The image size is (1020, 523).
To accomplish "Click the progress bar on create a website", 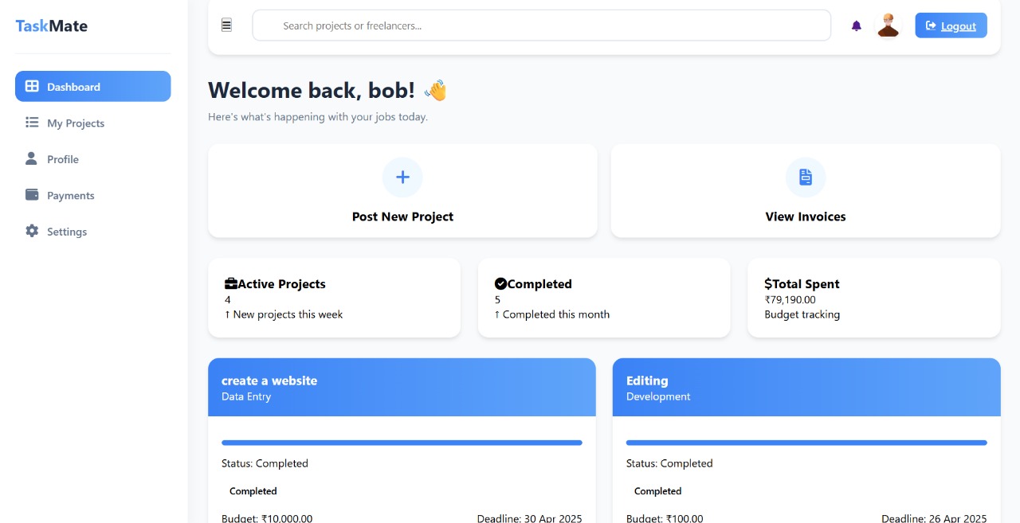I will tap(402, 442).
